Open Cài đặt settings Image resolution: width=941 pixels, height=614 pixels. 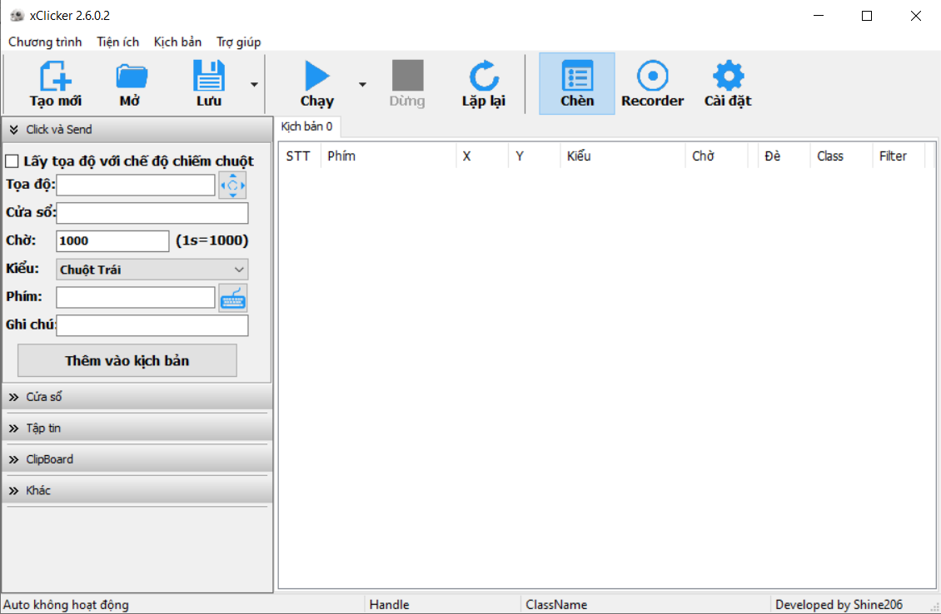[x=727, y=83]
